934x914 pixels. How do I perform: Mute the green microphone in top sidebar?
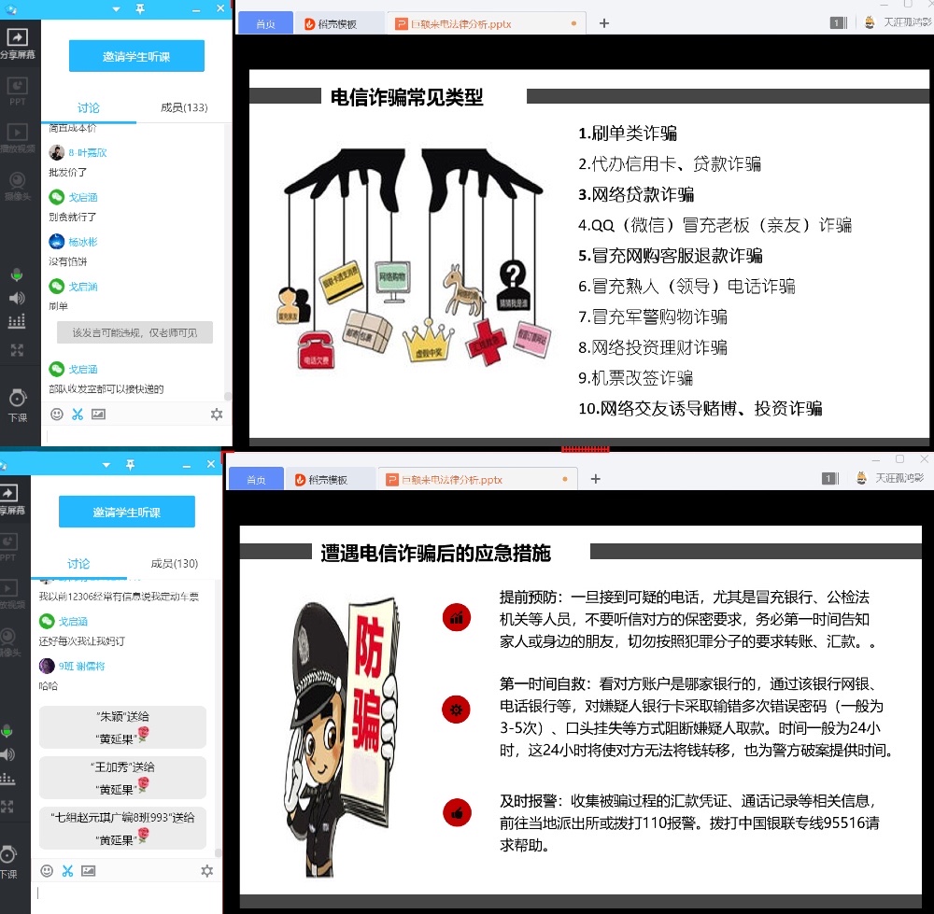(x=16, y=274)
